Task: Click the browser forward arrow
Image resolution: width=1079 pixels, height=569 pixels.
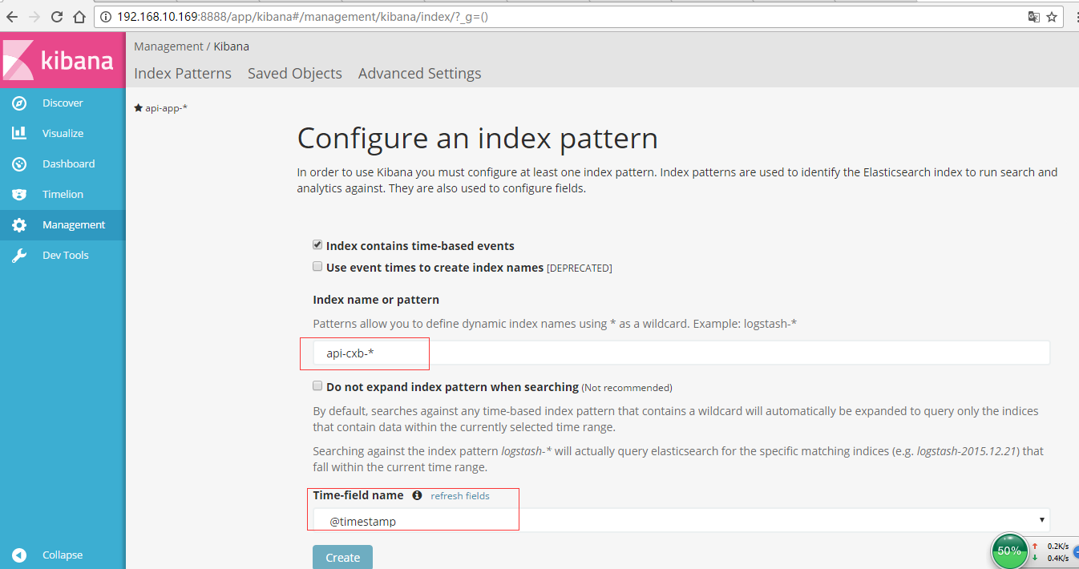Action: 34,17
